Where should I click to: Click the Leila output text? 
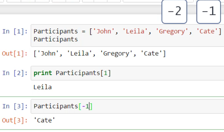(x=43, y=87)
